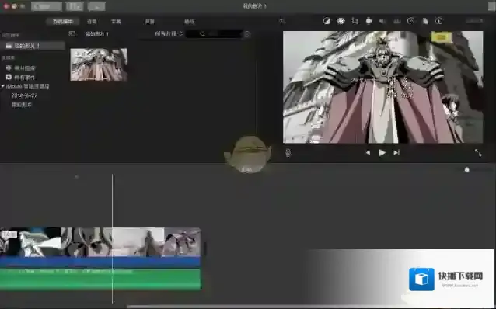Switch to the Audio tab

pos(92,22)
